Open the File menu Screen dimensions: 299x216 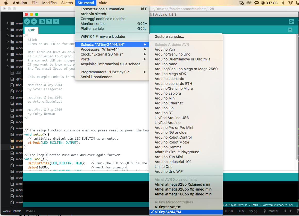click(35, 3)
